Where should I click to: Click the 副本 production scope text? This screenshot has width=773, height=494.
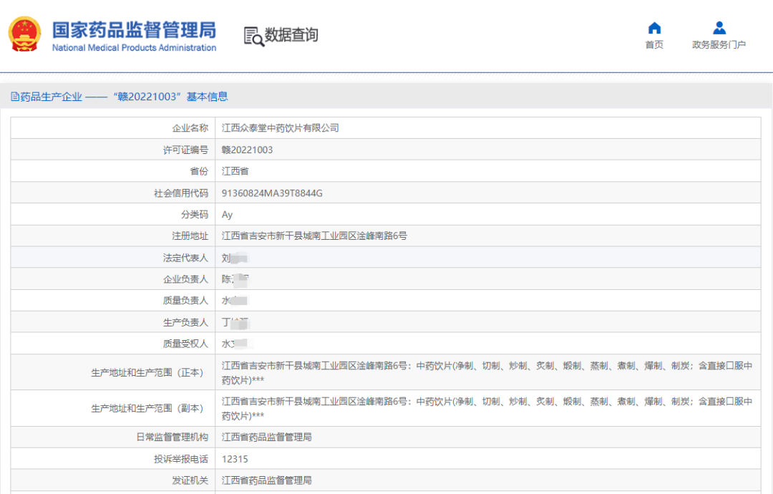(487, 409)
